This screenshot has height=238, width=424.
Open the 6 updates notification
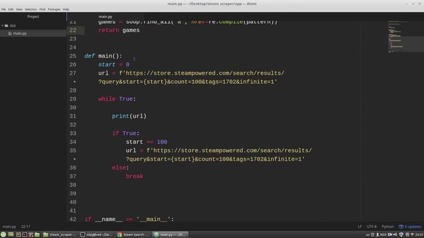click(410, 227)
